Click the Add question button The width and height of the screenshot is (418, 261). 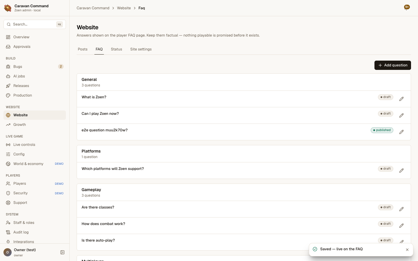pyautogui.click(x=392, y=65)
